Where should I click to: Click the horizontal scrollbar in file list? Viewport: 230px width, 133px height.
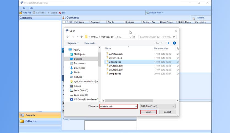129,101
